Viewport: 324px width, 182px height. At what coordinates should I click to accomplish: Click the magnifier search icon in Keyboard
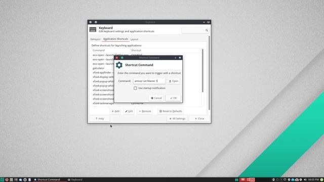[x=207, y=30]
